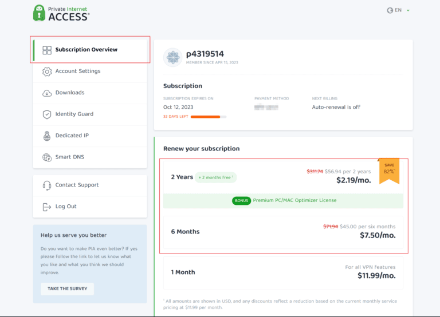Expand the EN language dropdown
The image size is (440, 317).
click(408, 10)
